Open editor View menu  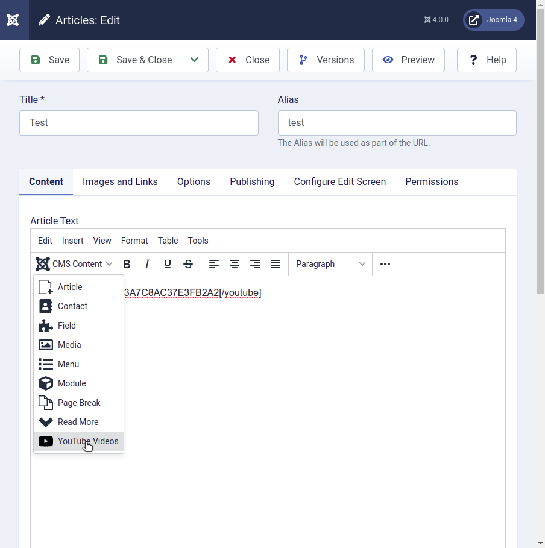102,241
